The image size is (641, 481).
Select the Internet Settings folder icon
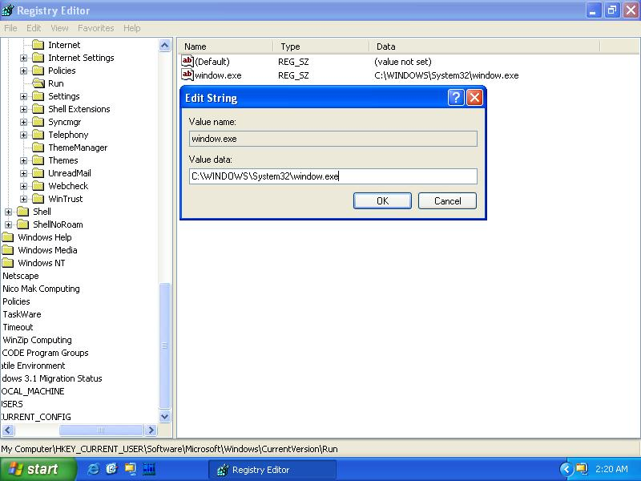[x=38, y=58]
